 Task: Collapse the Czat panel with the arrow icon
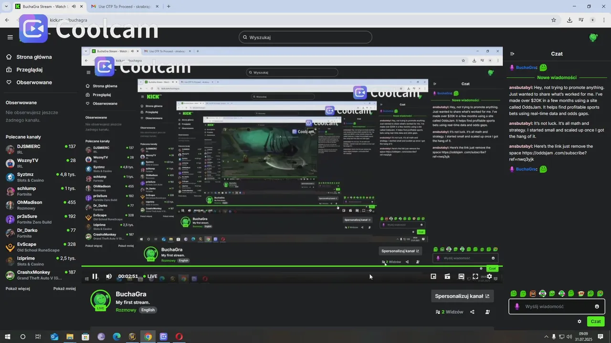(x=512, y=54)
